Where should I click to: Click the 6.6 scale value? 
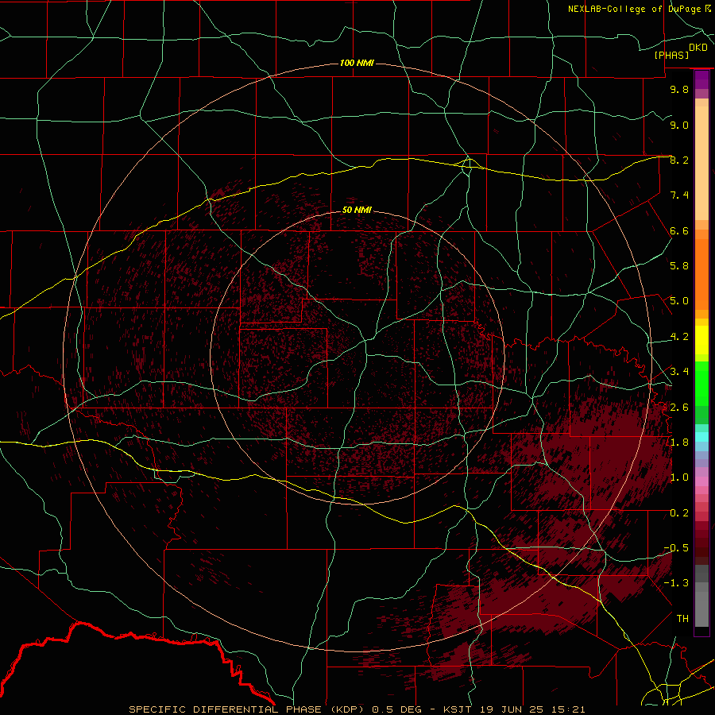click(x=679, y=230)
